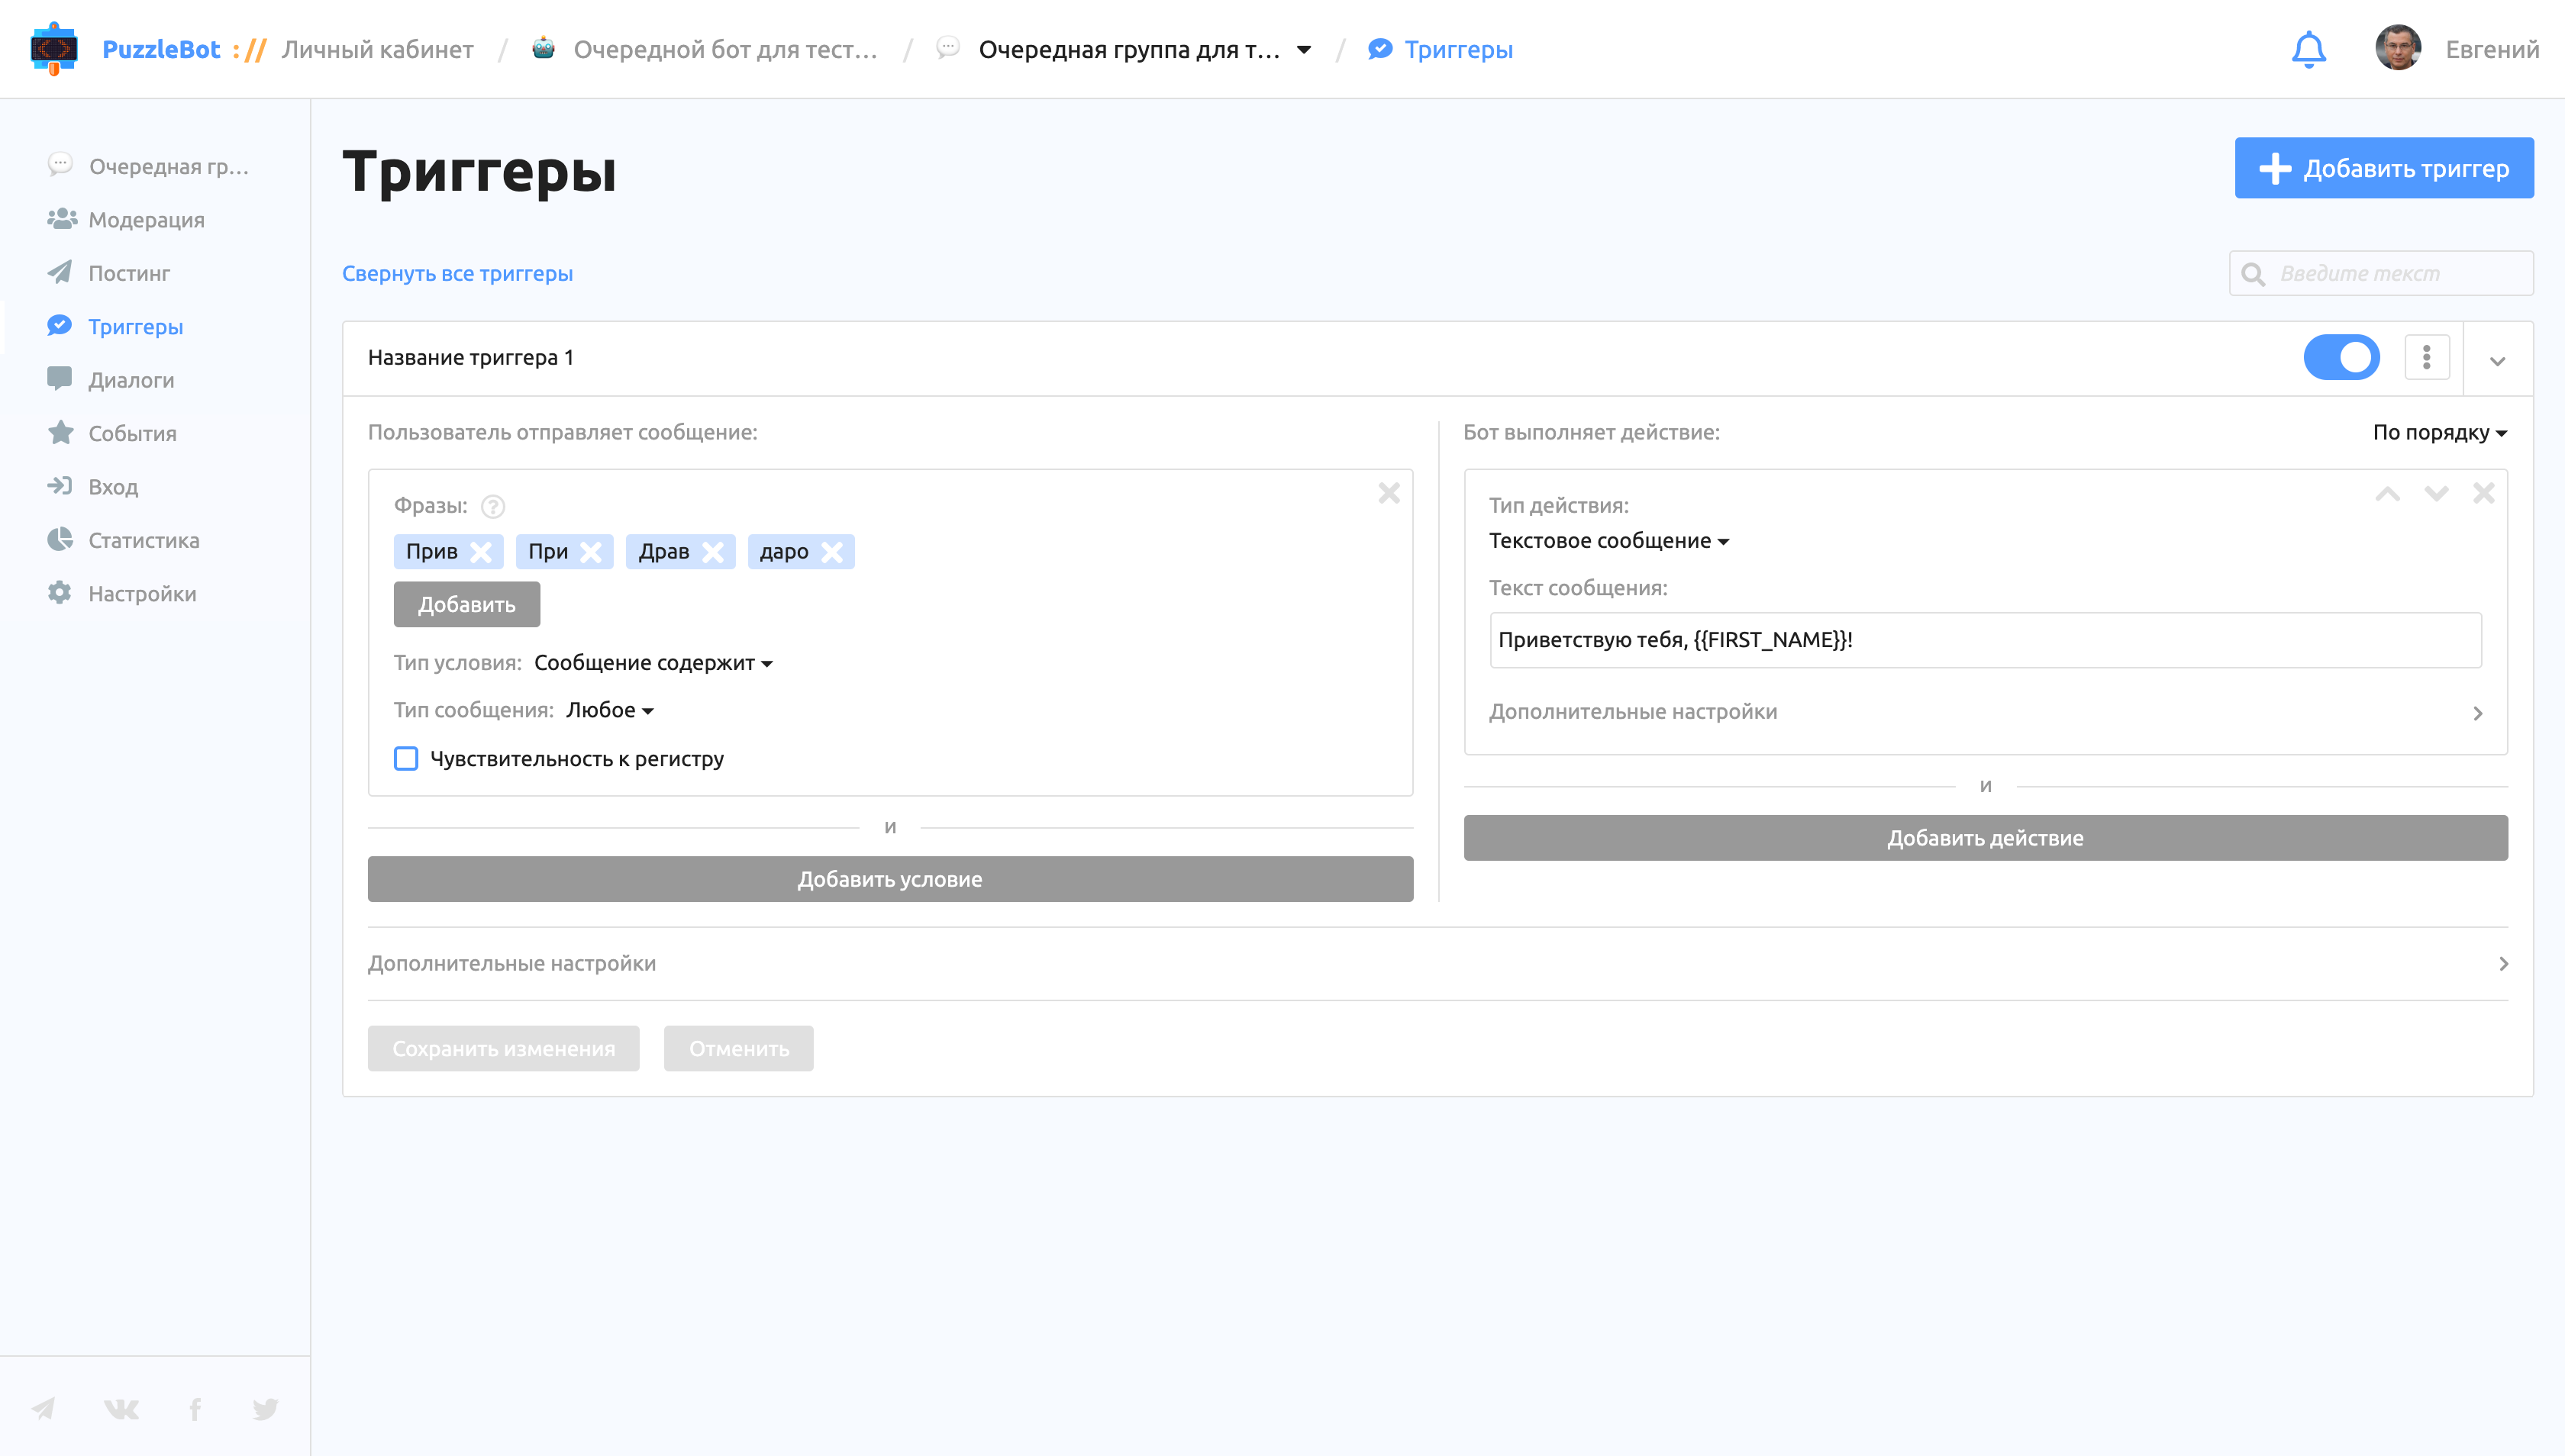Click the Telegram icon in footer
2565x1456 pixels.
pyautogui.click(x=43, y=1408)
